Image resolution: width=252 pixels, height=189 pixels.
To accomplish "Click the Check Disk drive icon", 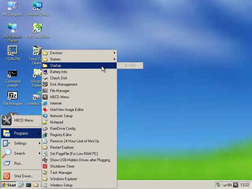I will point(45,78).
